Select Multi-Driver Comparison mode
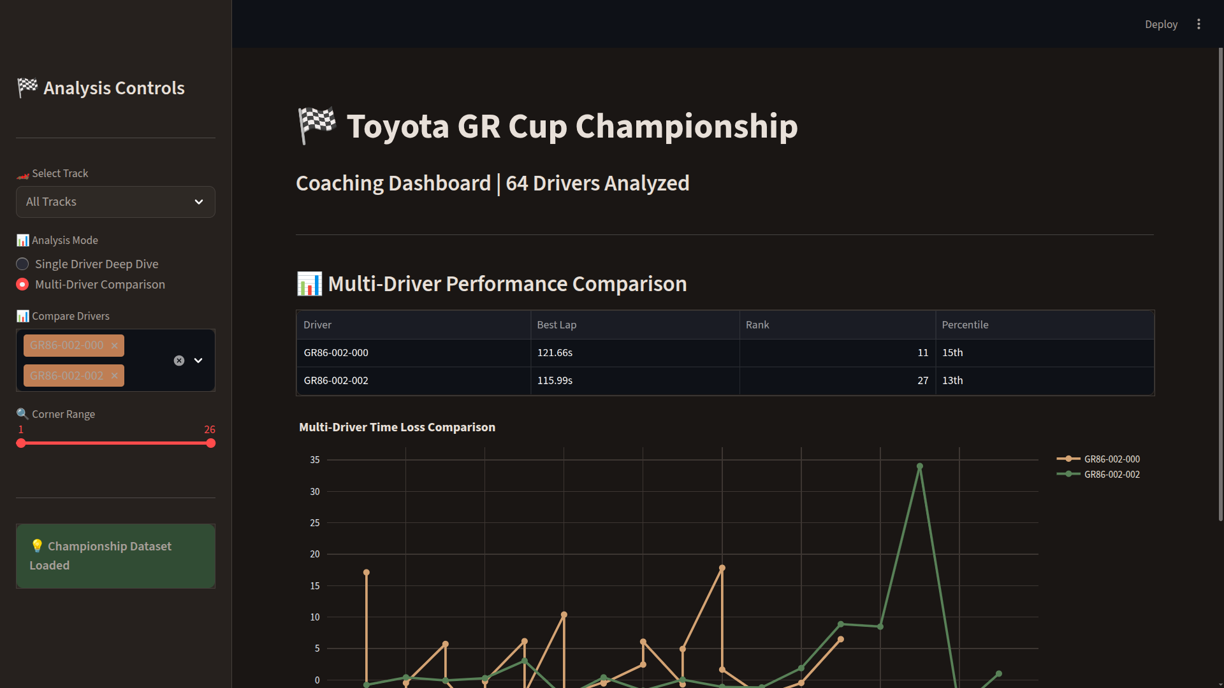The width and height of the screenshot is (1224, 688). pyautogui.click(x=22, y=285)
